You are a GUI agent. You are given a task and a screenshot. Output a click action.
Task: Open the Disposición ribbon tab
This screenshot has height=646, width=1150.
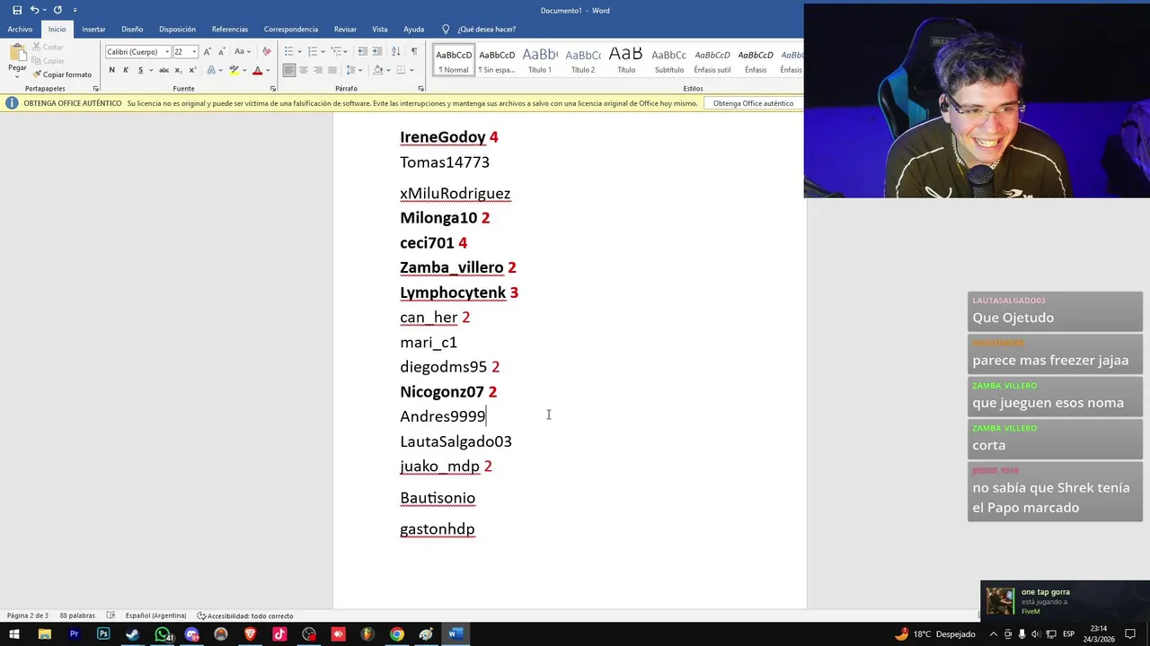177,30
